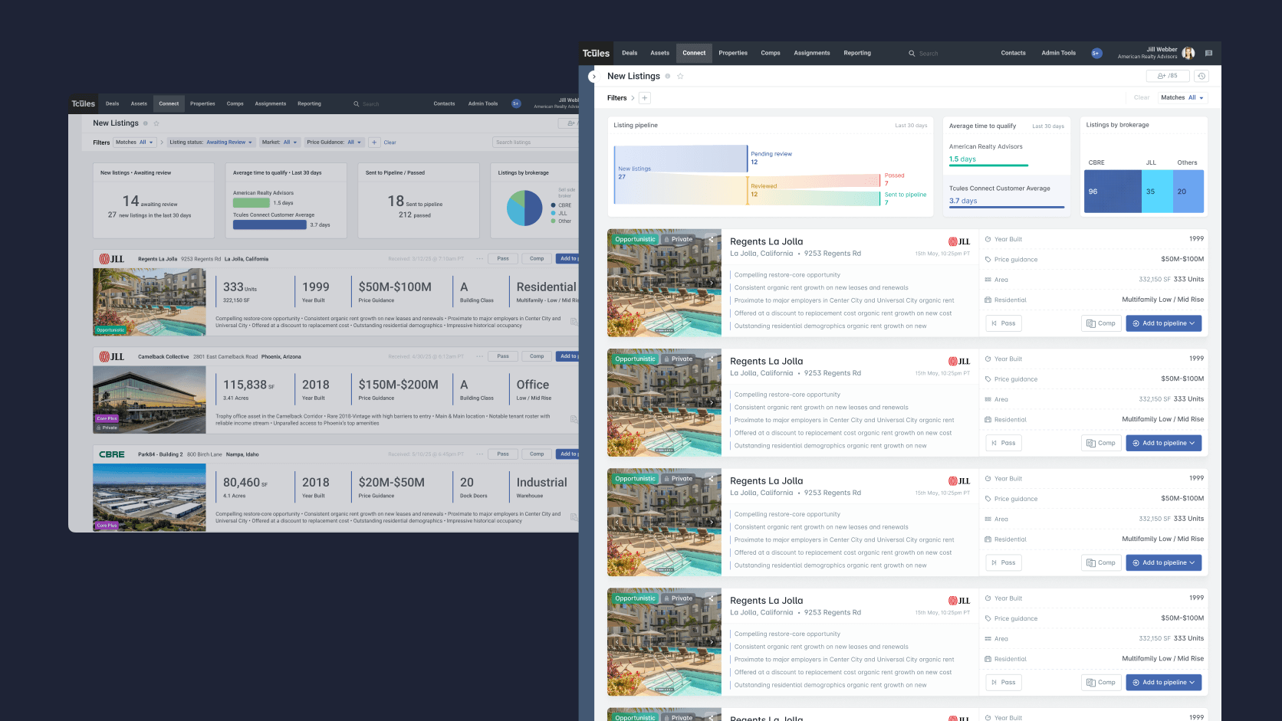Switch to Properties tab in right window
Screen dimensions: 1282x721
coord(733,54)
